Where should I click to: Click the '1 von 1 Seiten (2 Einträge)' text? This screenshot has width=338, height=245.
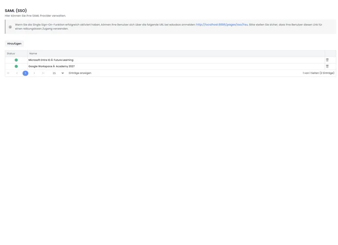click(x=318, y=73)
